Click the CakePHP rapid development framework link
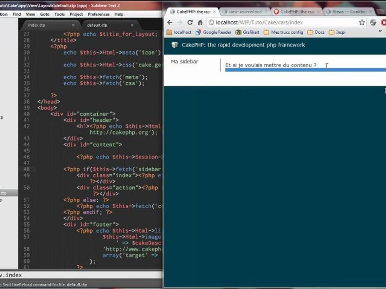 click(243, 45)
